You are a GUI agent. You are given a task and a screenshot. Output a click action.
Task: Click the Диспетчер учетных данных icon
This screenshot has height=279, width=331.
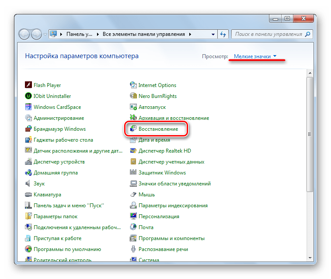click(133, 162)
